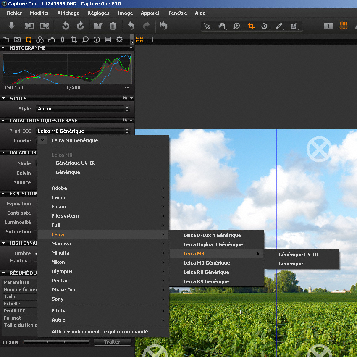Screen dimensions: 357x357
Task: Open the Metadata info tool tab
Action: tap(97, 40)
